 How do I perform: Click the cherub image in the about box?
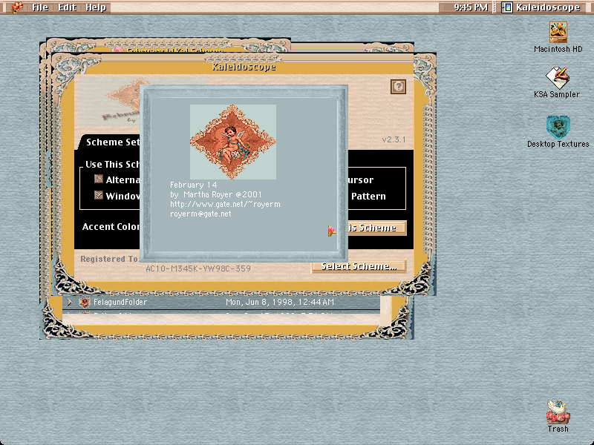[x=233, y=142]
